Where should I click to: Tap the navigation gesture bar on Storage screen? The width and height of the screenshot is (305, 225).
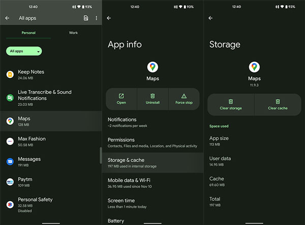click(x=254, y=223)
